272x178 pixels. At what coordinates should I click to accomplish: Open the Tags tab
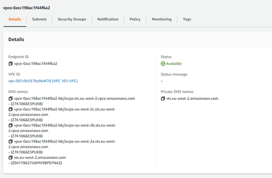[187, 19]
